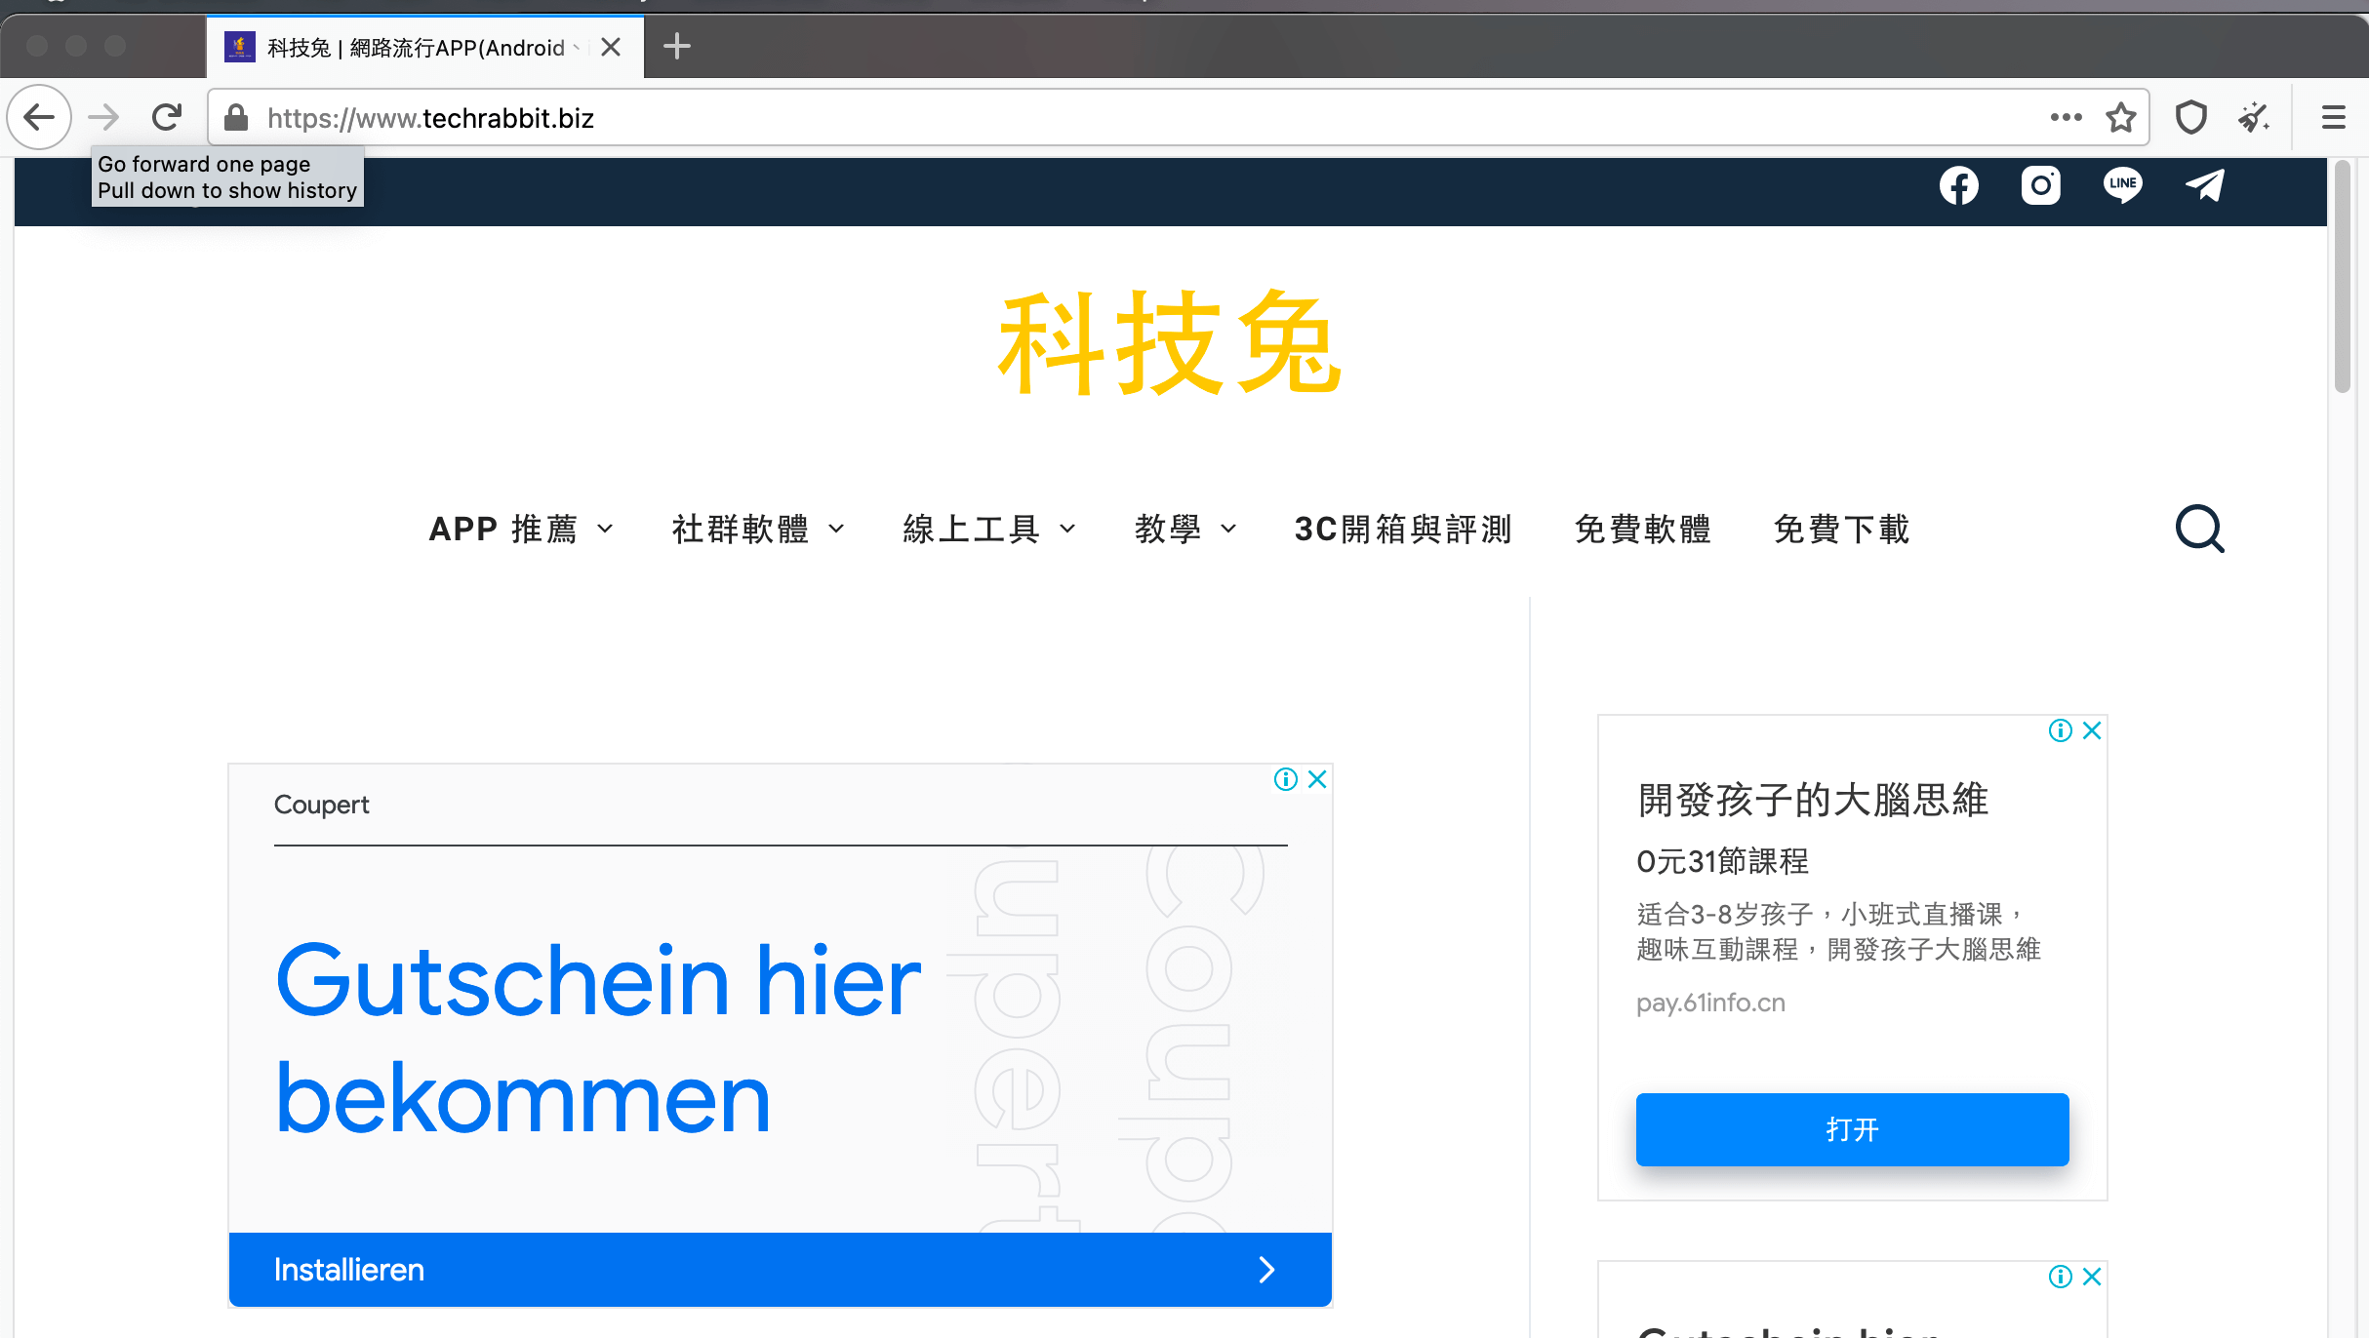2369x1338 pixels.
Task: Close the Coupert banner ad
Action: (x=1317, y=779)
